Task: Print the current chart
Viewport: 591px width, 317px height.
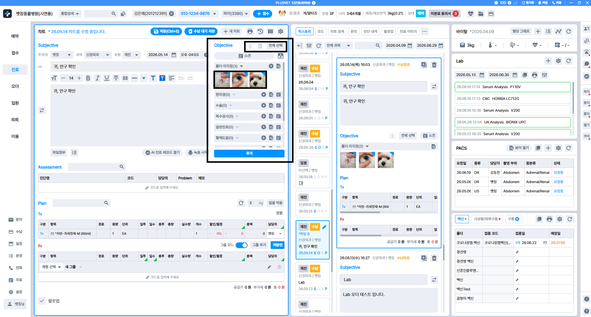Action: [x=250, y=31]
